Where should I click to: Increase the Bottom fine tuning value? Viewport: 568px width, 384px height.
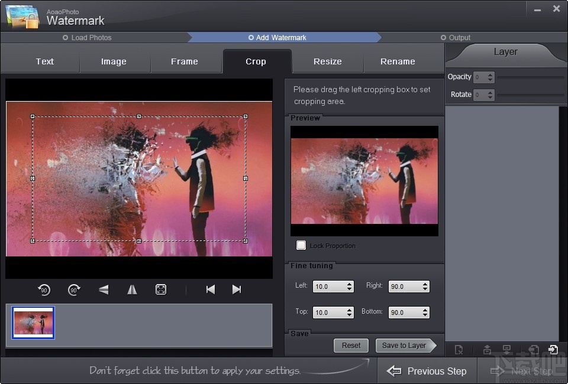[x=425, y=310]
